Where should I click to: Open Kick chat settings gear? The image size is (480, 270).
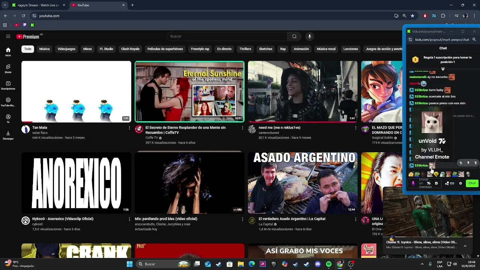pos(460,183)
